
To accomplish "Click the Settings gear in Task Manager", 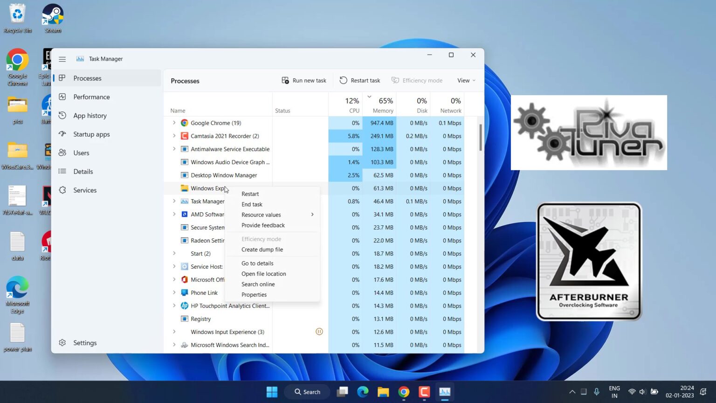I will [x=62, y=343].
